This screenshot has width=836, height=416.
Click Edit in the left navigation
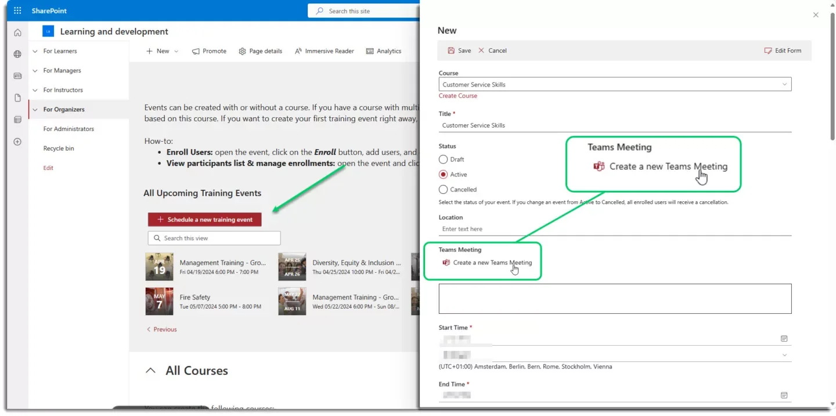(48, 168)
